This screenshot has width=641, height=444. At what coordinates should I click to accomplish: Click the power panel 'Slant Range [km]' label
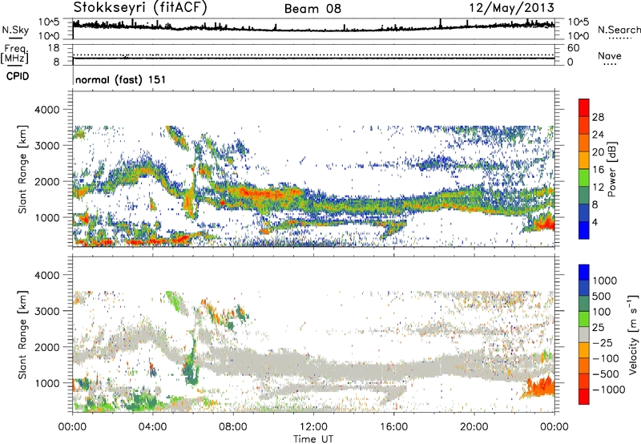pos(22,169)
